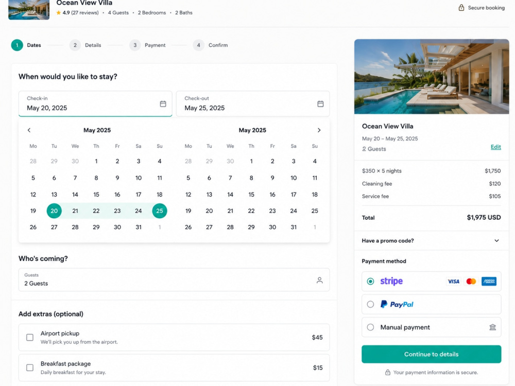Select check-out day 25 in left calendar
515x386 pixels.
[160, 210]
